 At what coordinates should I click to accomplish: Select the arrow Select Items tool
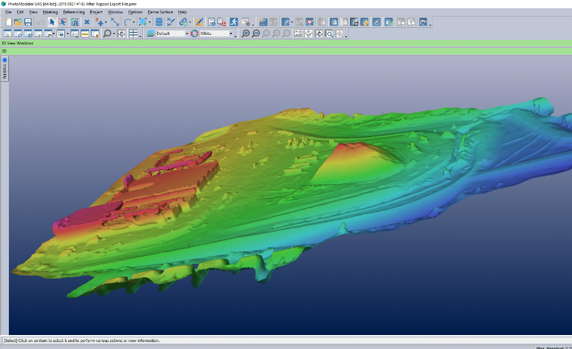[x=53, y=22]
